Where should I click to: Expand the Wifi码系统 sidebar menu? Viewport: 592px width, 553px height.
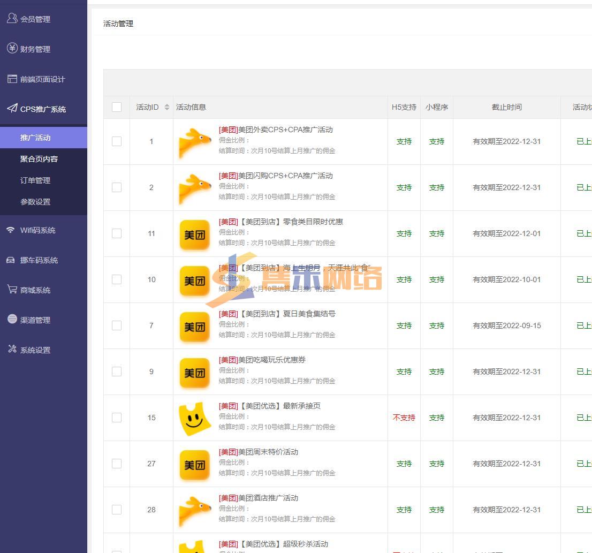point(43,230)
